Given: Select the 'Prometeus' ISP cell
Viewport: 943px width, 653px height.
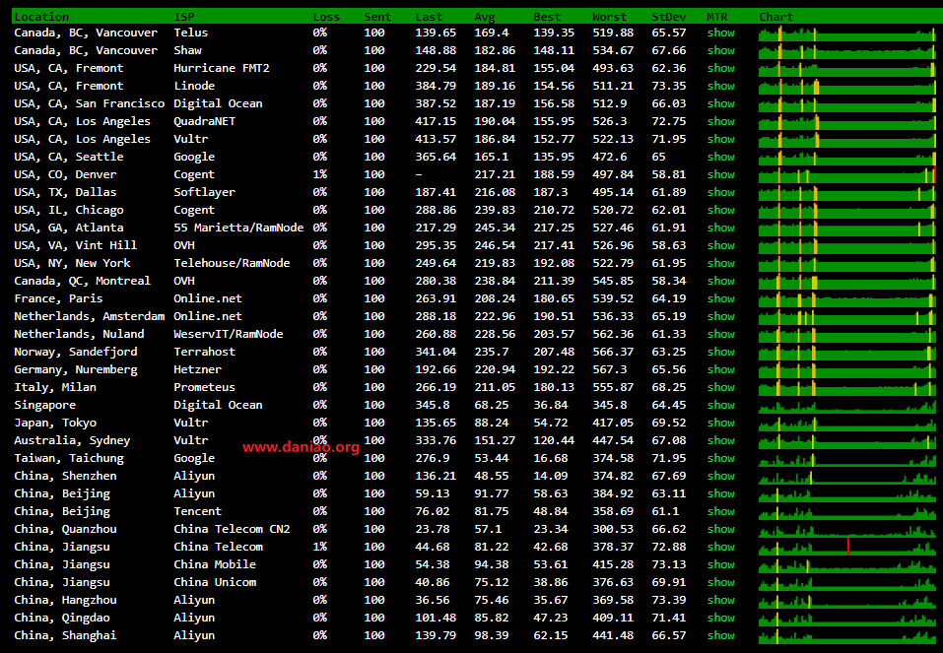Looking at the screenshot, I should [205, 387].
